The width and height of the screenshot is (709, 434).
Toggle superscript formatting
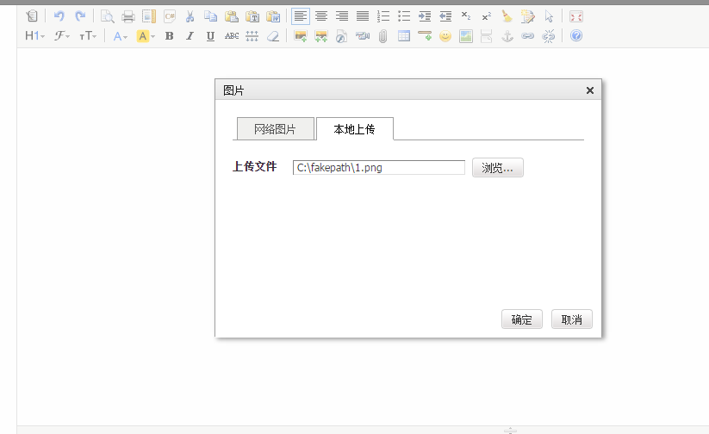pos(487,16)
